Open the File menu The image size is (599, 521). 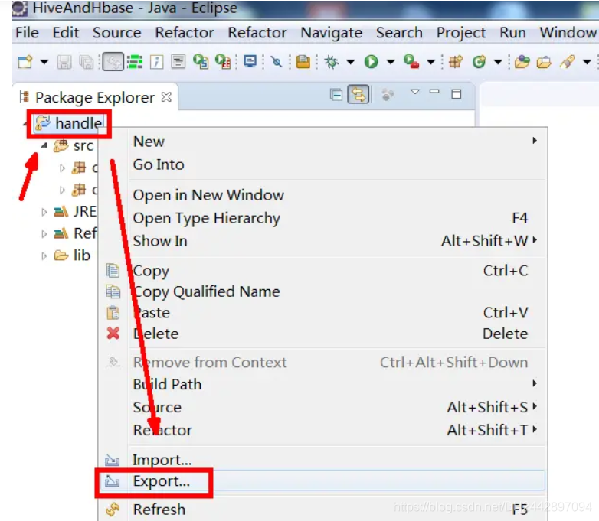click(x=27, y=33)
